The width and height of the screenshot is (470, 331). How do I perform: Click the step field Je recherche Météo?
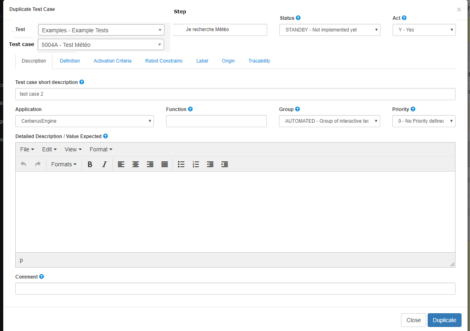[x=220, y=30]
